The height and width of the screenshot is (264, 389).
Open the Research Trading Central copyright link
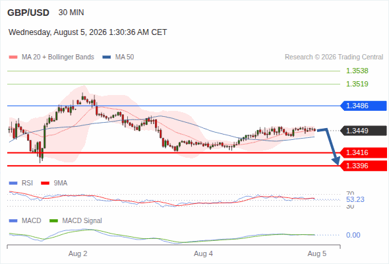[x=334, y=57]
